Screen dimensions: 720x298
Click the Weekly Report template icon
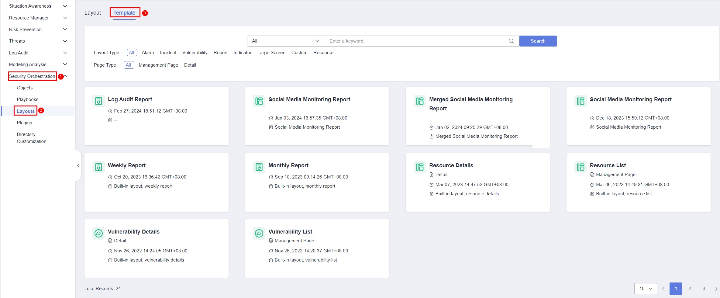click(x=98, y=167)
